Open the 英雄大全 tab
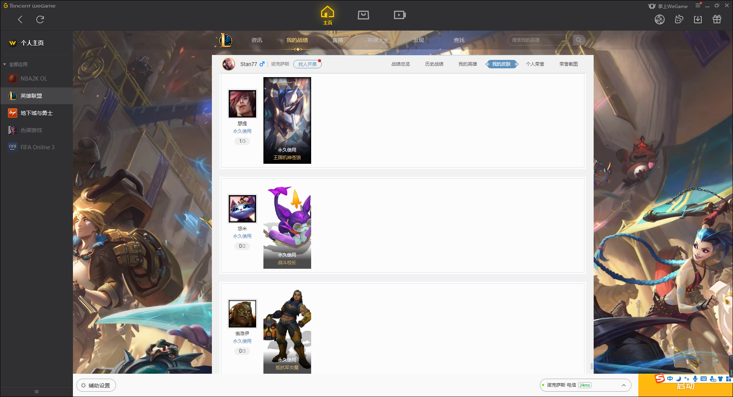Image resolution: width=733 pixels, height=397 pixels. pyautogui.click(x=378, y=40)
